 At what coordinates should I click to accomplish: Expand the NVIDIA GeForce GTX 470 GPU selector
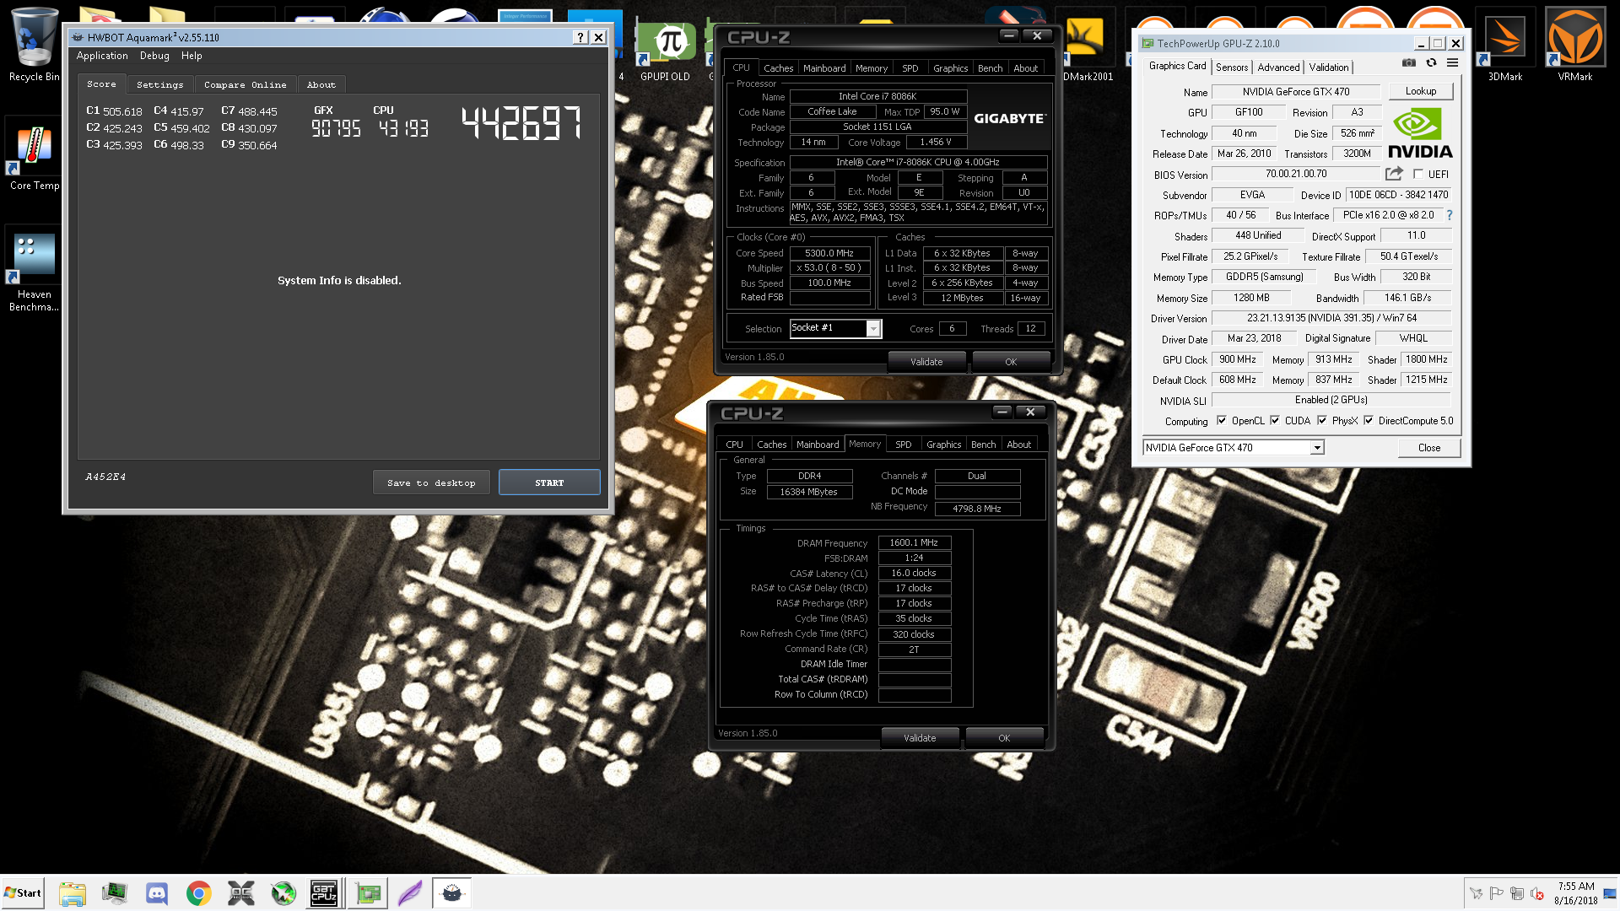[1317, 448]
